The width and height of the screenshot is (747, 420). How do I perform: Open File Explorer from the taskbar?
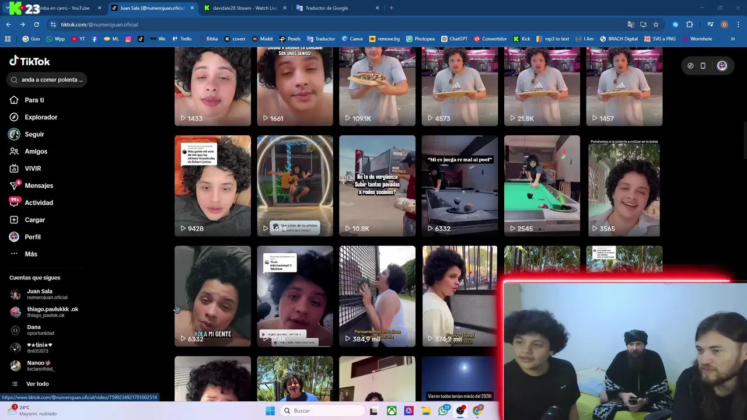[426, 411]
